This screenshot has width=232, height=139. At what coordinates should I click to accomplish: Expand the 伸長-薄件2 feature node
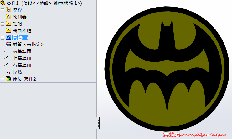pyautogui.click(x=3, y=79)
